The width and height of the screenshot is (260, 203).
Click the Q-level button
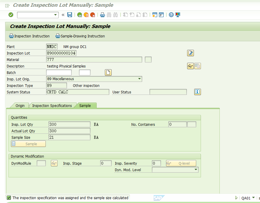[181, 163]
